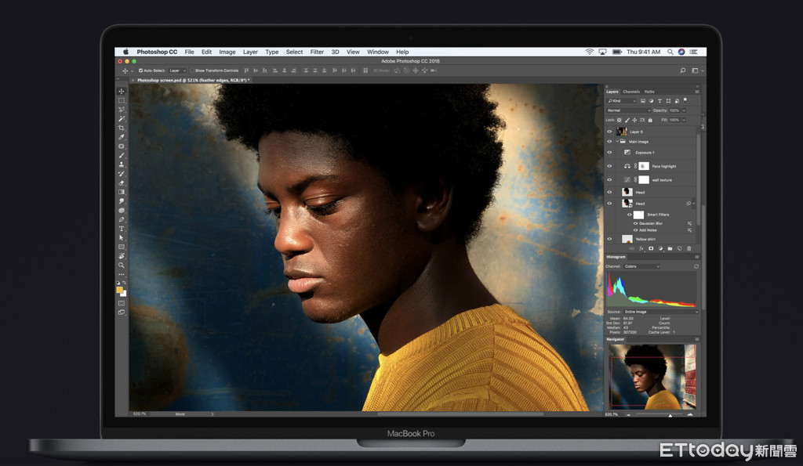
Task: Select the Magic Wand tool
Action: pos(122,119)
